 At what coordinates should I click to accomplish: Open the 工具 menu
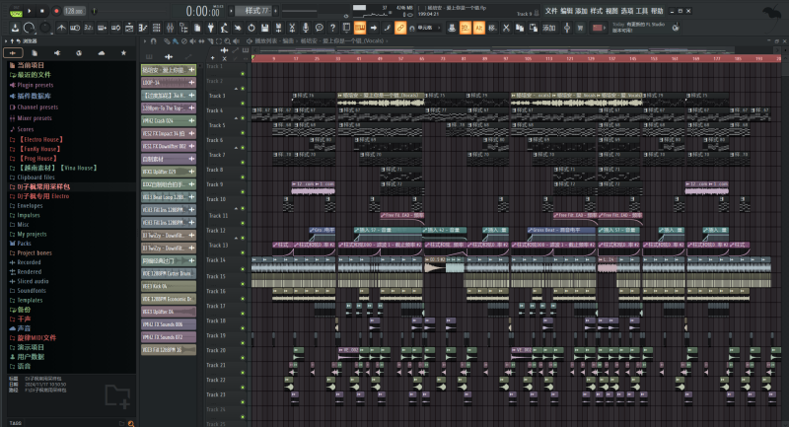point(642,11)
